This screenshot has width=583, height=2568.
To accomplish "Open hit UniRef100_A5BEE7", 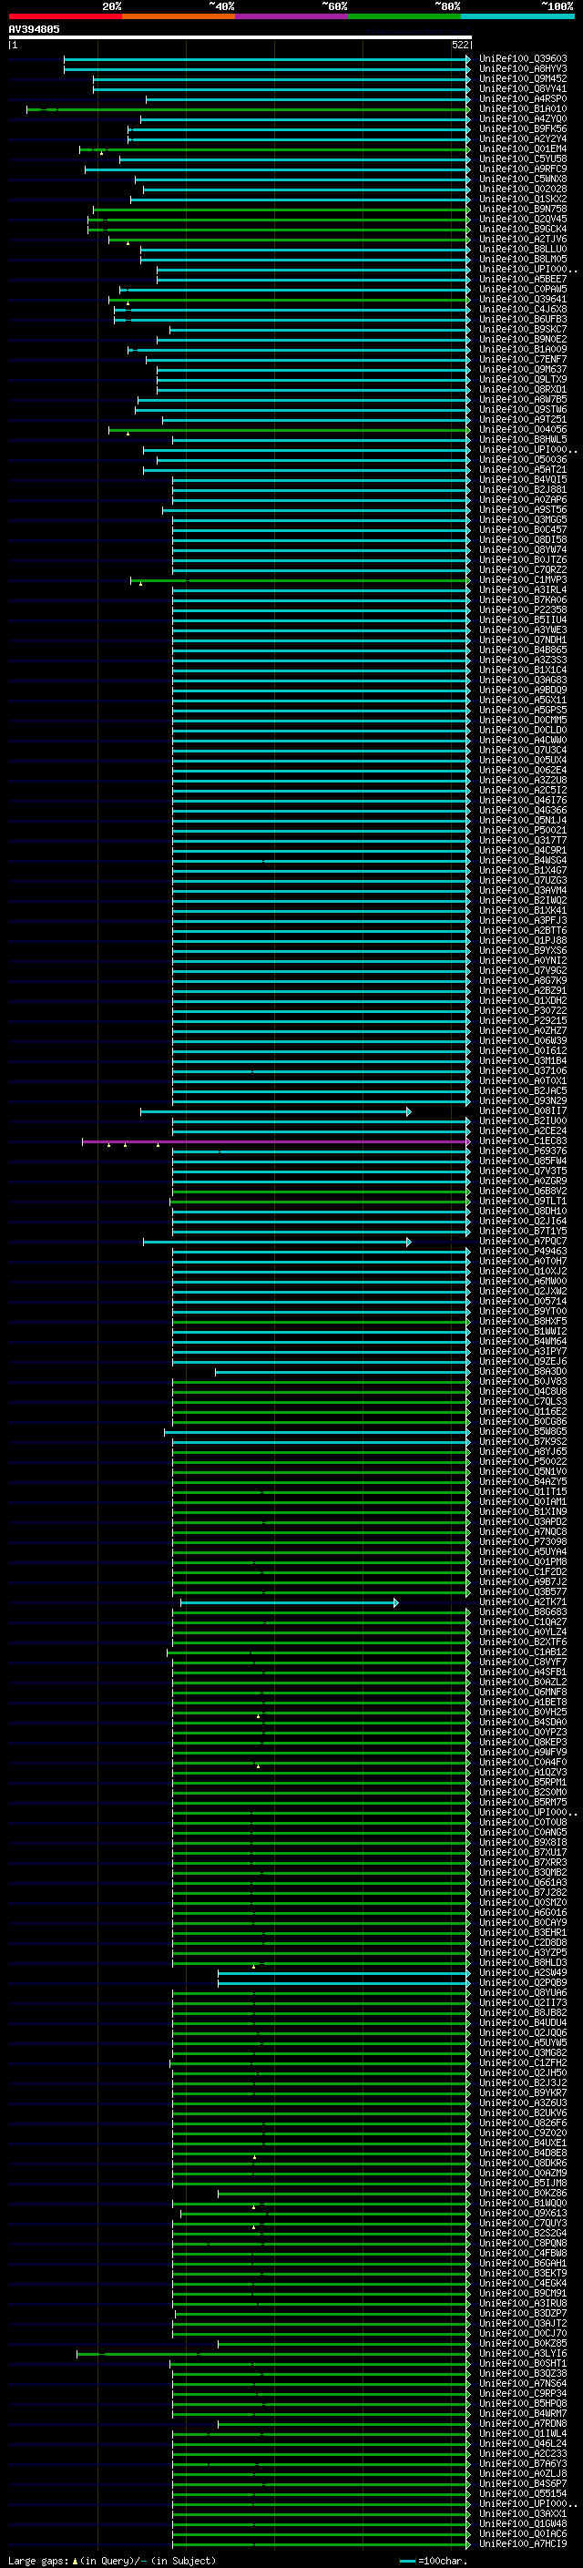I will [522, 279].
